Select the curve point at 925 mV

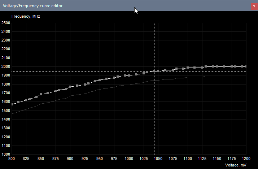click(85, 84)
